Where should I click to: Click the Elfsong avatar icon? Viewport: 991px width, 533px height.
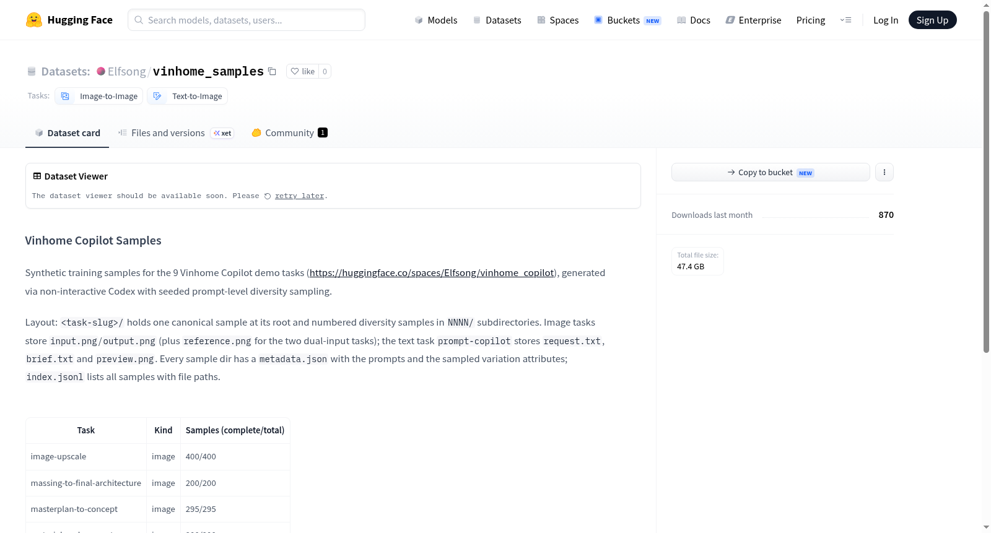pos(101,71)
